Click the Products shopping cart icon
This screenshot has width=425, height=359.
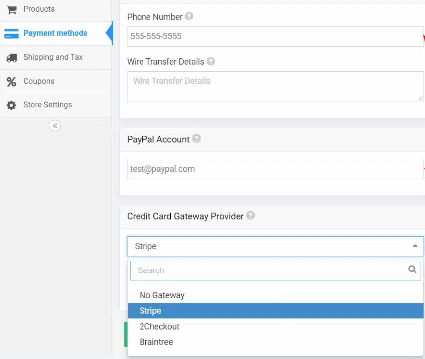pos(11,9)
